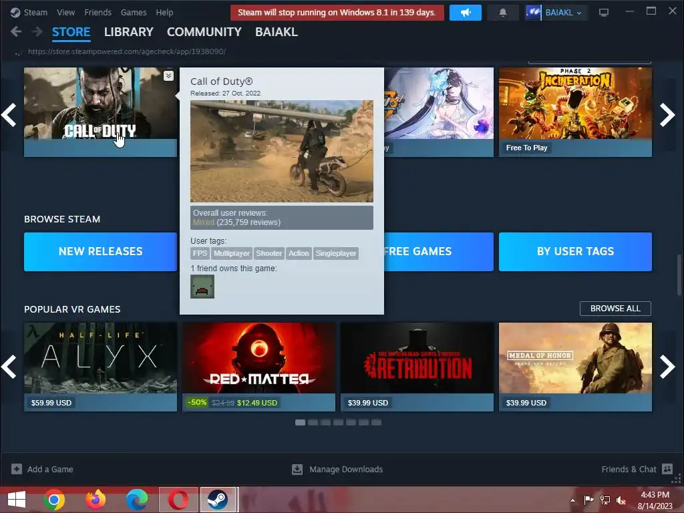
Task: Open the View menu
Action: click(x=66, y=13)
